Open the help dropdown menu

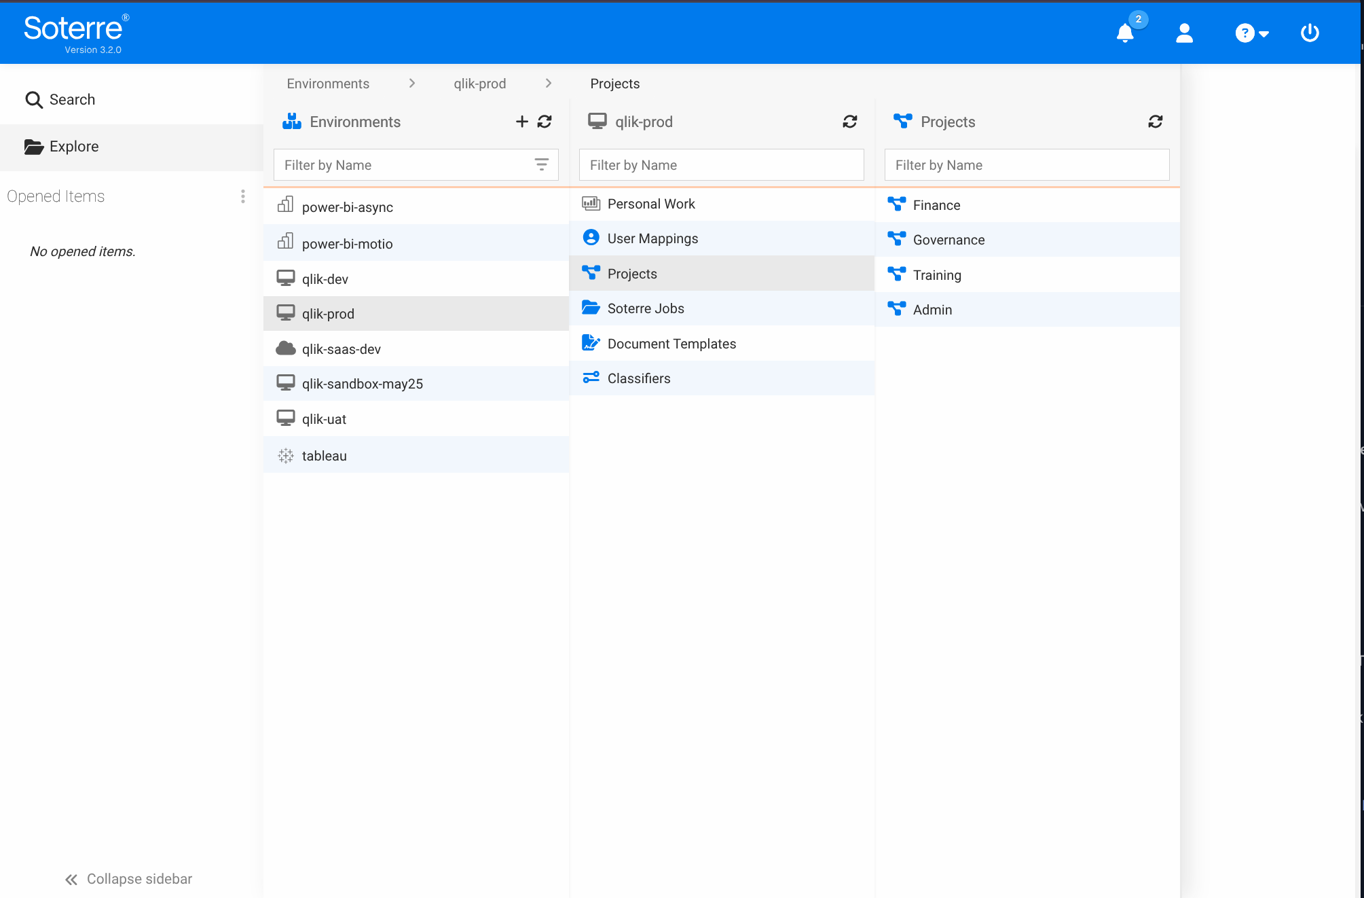[x=1251, y=33]
